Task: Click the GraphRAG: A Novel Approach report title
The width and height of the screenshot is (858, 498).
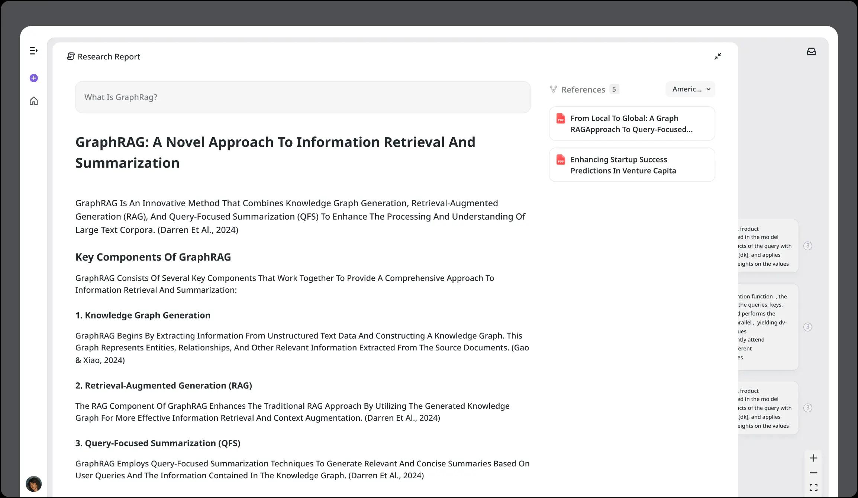Action: tap(275, 153)
